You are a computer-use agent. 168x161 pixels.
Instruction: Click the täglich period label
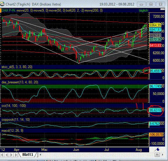tap(143, 10)
